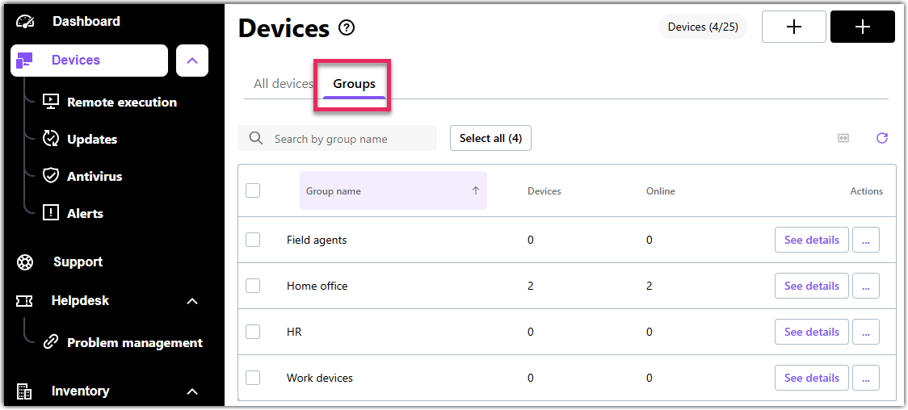Collapse the Helpdesk sidebar menu

click(192, 301)
